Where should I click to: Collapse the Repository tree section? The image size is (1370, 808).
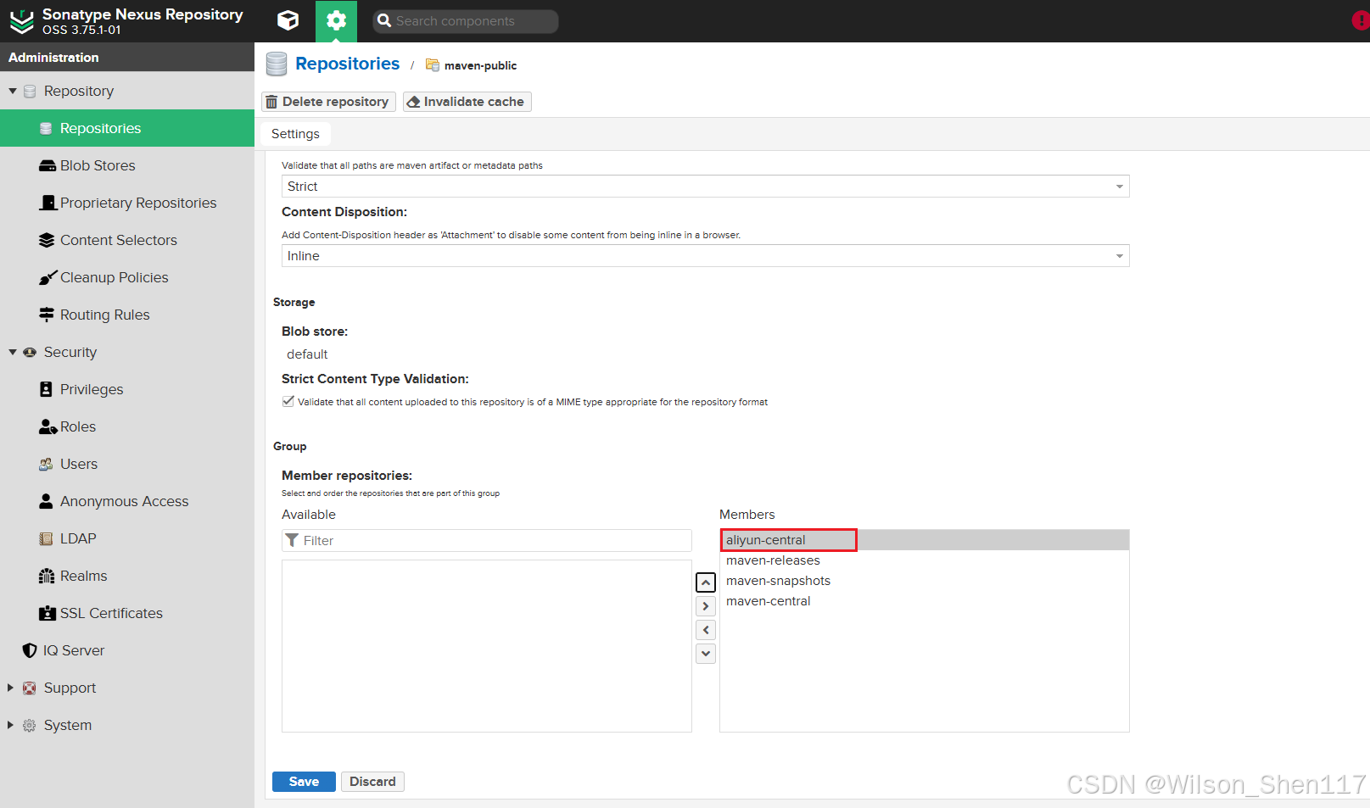13,91
